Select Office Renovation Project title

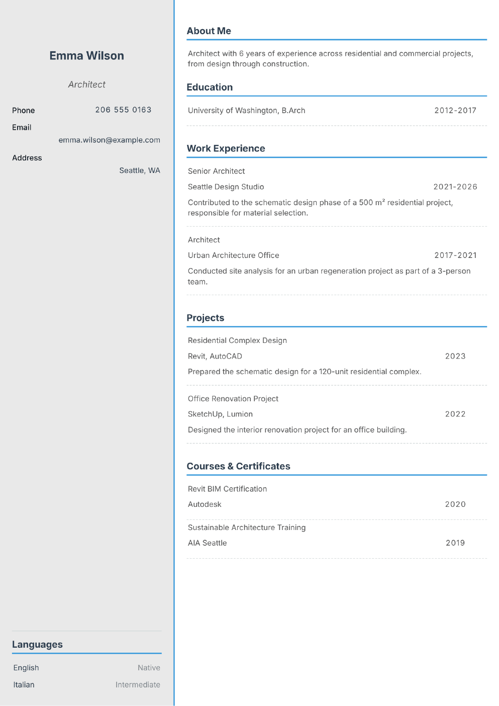233,399
